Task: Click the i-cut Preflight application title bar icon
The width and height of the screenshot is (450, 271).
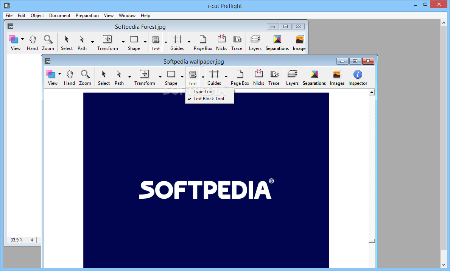Action: 7,5
